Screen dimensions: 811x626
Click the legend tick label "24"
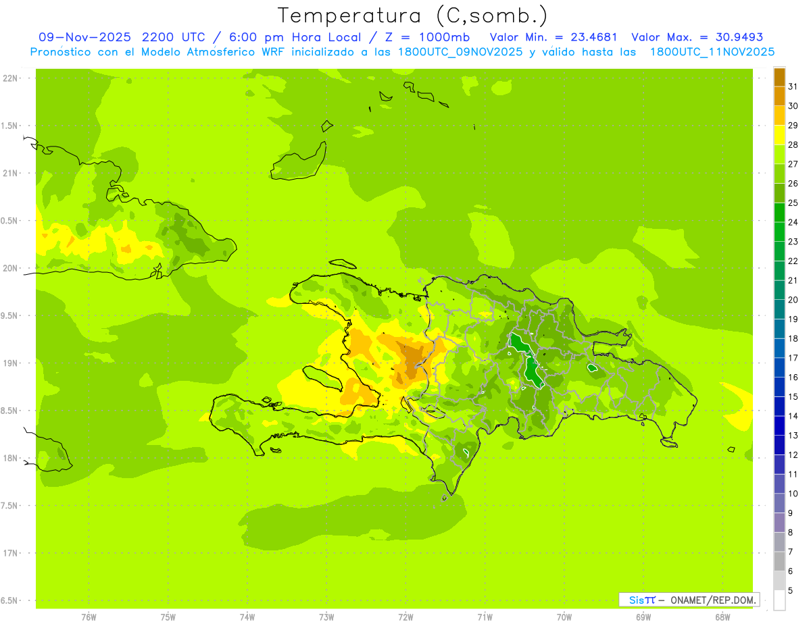[793, 222]
